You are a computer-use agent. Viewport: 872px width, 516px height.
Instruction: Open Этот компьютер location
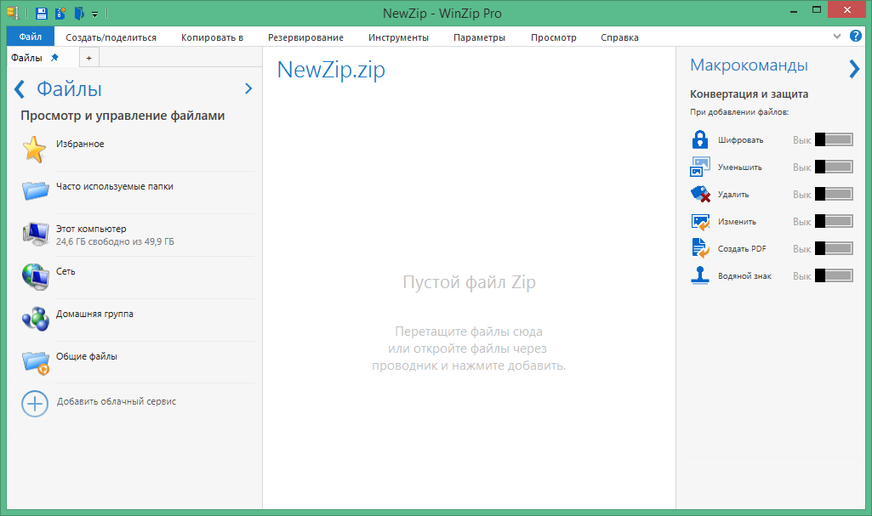[x=137, y=235]
